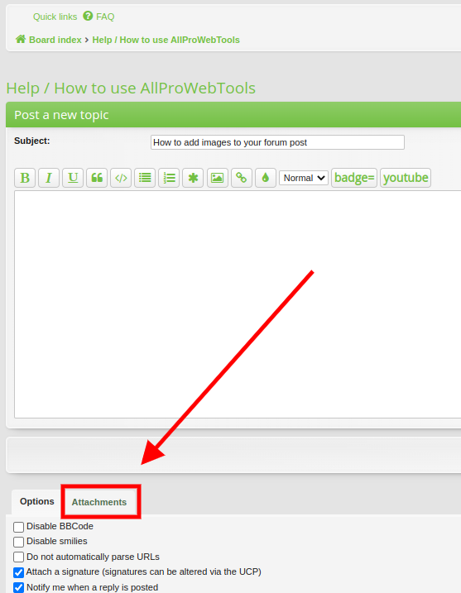Insert a URL link tag
This screenshot has height=593, width=461.
click(x=242, y=178)
